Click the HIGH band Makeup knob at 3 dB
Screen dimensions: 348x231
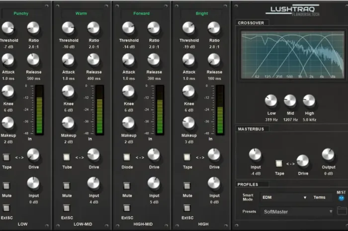click(188, 123)
